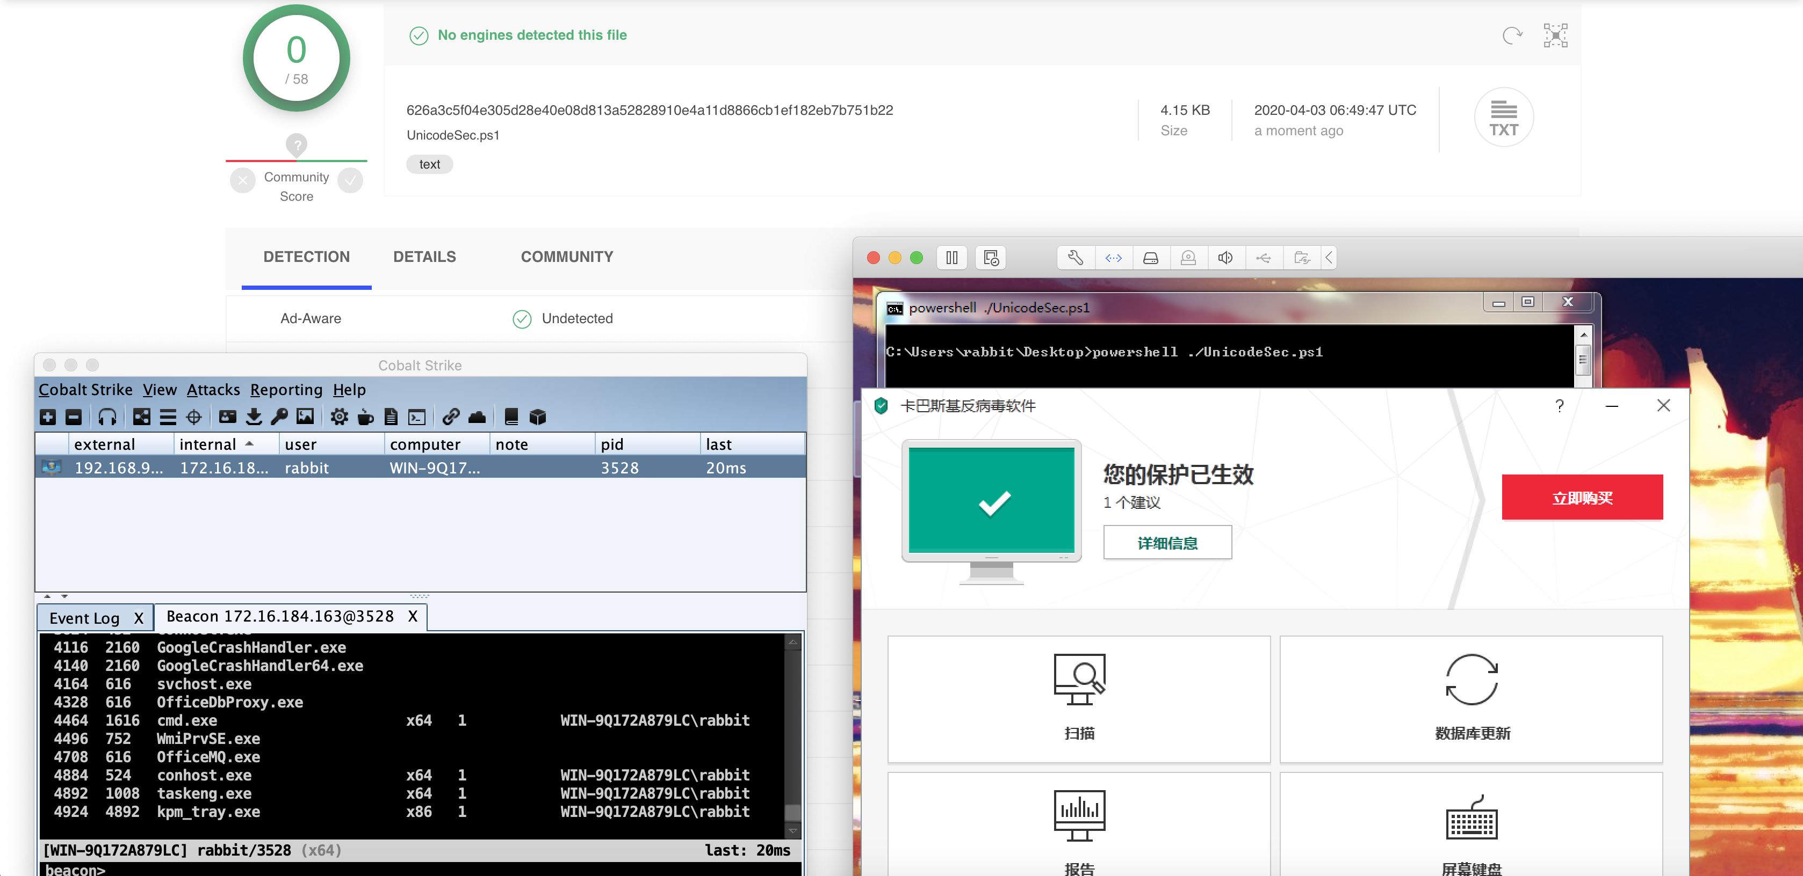This screenshot has height=876, width=1803.
Task: Click the TXT file type icon
Action: coord(1503,118)
